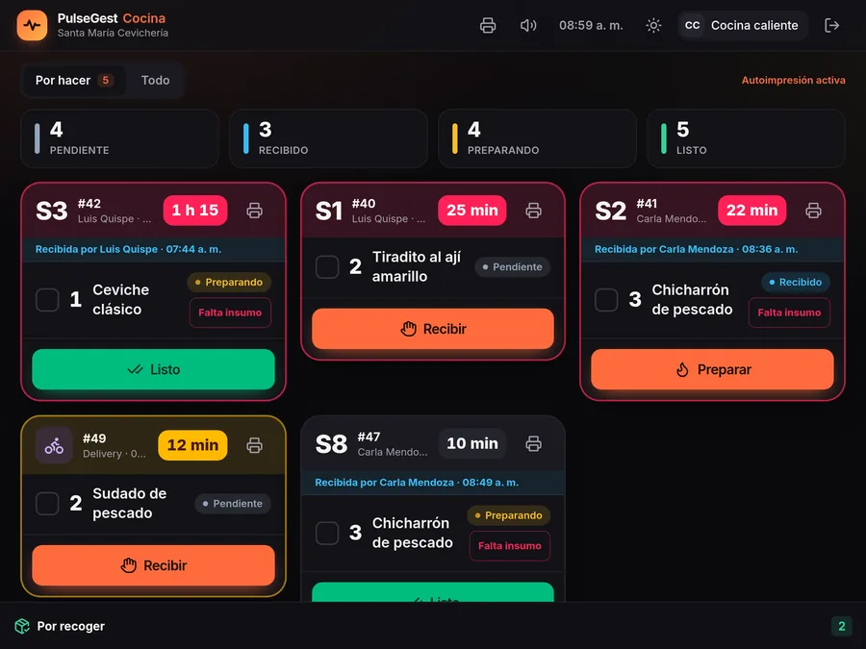Viewport: 866px width, 649px height.
Task: Select the Por hacer tab
Action: (74, 80)
